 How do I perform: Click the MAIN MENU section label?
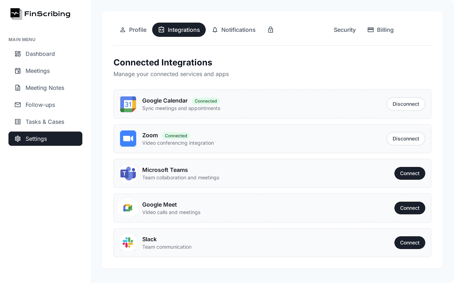[x=22, y=40]
